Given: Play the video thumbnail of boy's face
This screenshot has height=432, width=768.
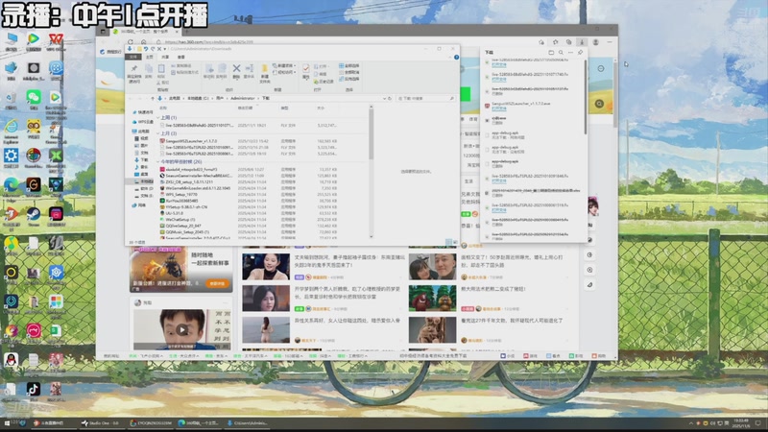Looking at the screenshot, I should pos(181,329).
